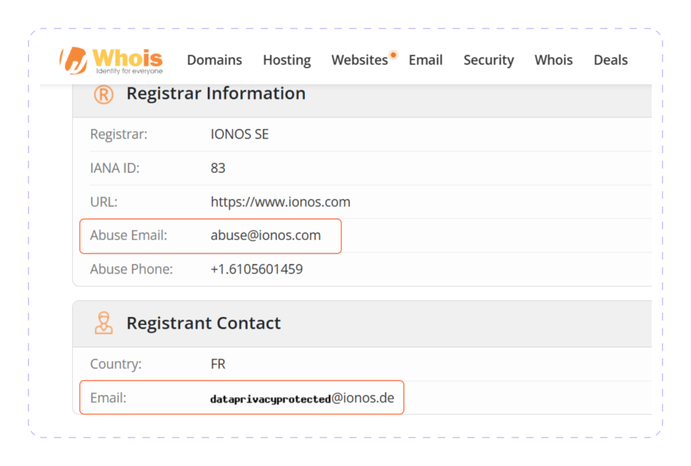The width and height of the screenshot is (691, 466).
Task: Open the Security menu
Action: (489, 60)
